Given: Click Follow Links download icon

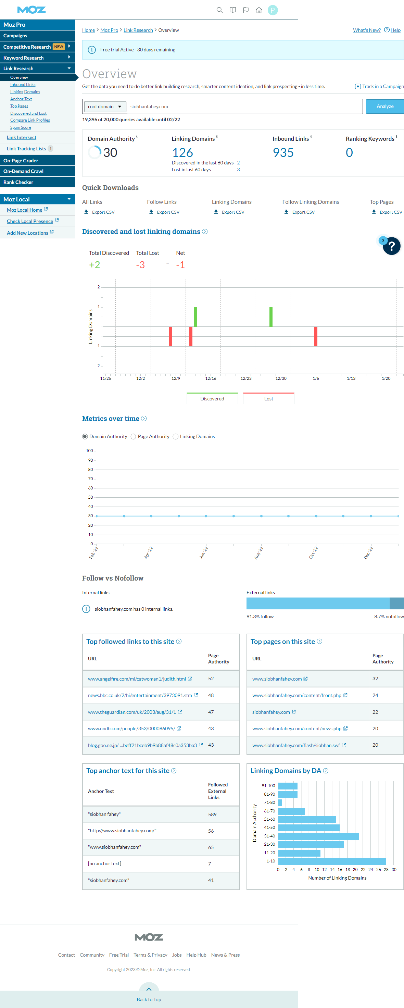Looking at the screenshot, I should pyautogui.click(x=151, y=212).
